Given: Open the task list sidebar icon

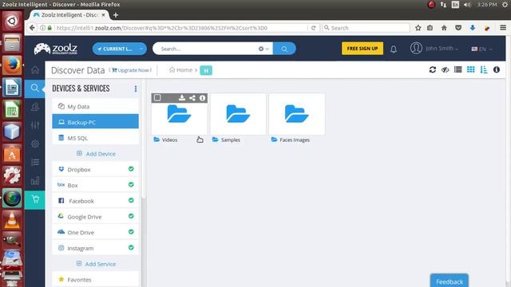Looking at the screenshot, I should [35, 162].
